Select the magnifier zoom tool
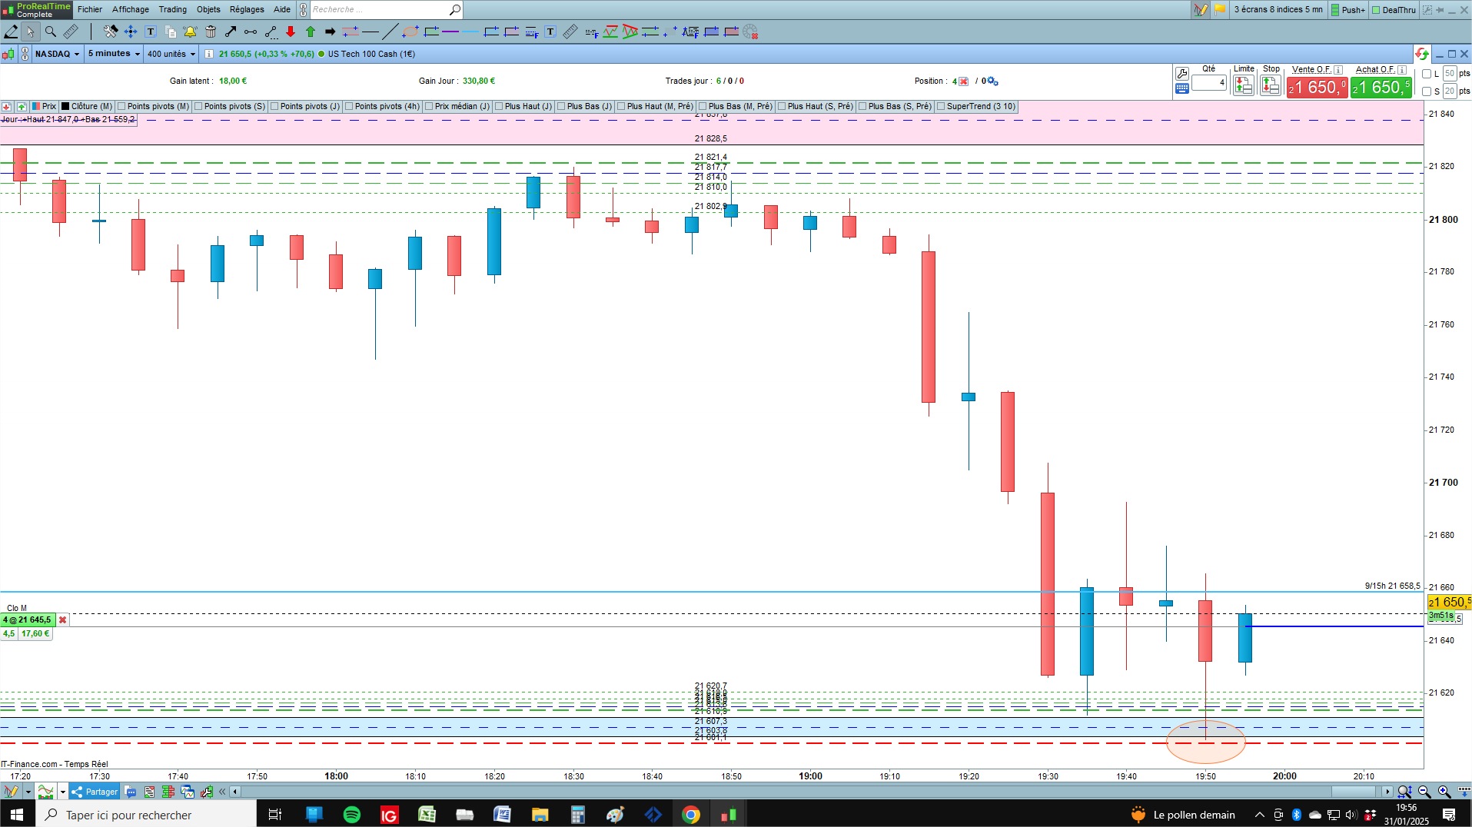Screen dimensions: 1472x827 [x=51, y=32]
